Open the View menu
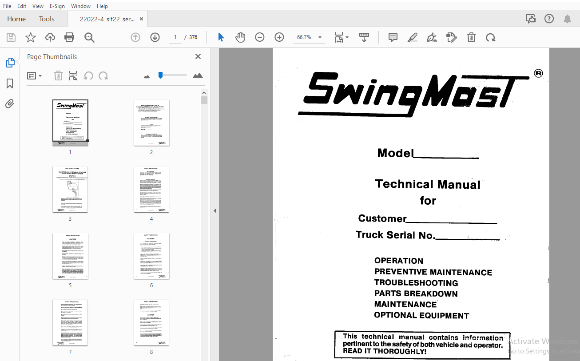This screenshot has height=361, width=580. [38, 6]
